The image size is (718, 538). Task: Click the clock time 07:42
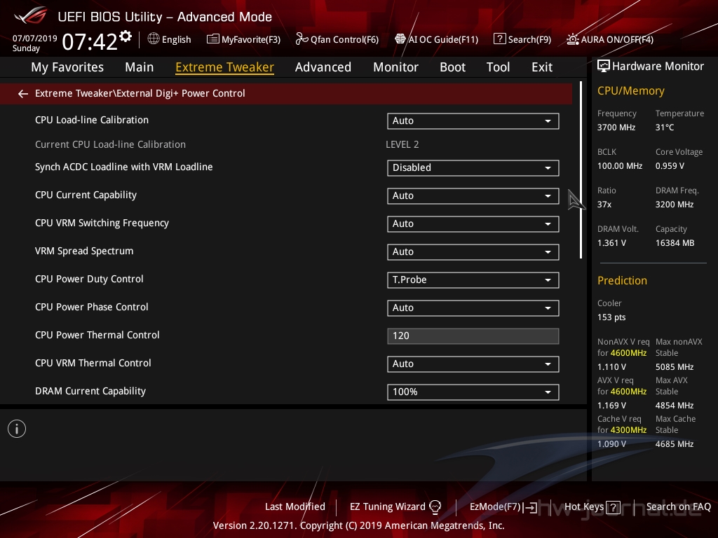pyautogui.click(x=90, y=41)
